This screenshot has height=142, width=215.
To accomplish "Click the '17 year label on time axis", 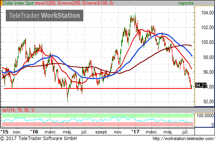I will pyautogui.click(x=136, y=132).
